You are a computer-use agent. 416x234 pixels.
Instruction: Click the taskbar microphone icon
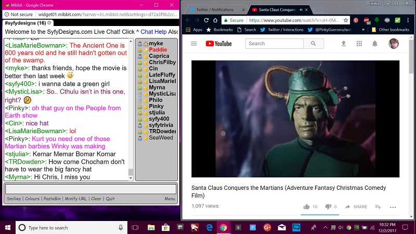pyautogui.click(x=121, y=228)
